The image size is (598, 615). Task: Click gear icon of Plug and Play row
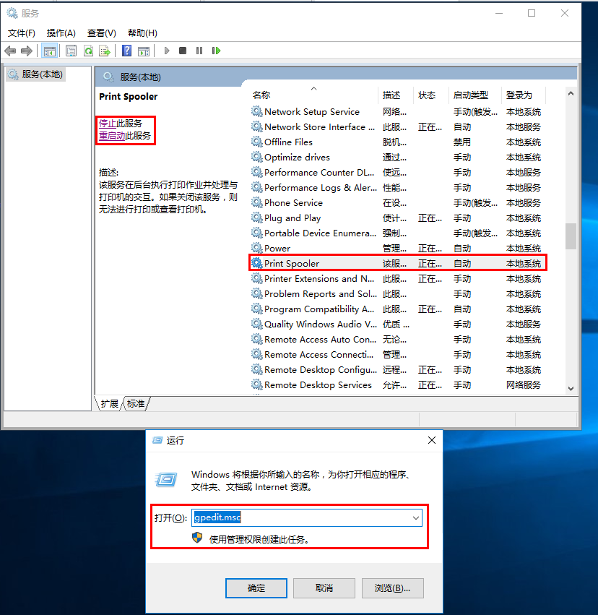tap(256, 218)
